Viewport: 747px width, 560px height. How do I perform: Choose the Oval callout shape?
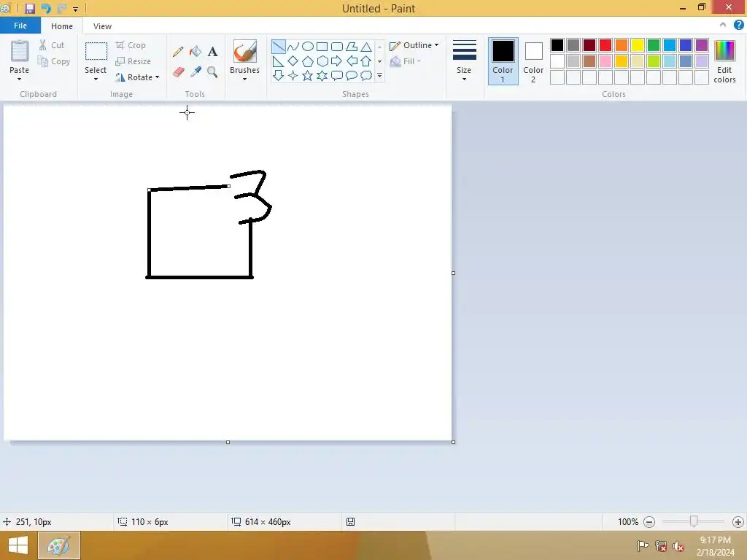pyautogui.click(x=352, y=75)
